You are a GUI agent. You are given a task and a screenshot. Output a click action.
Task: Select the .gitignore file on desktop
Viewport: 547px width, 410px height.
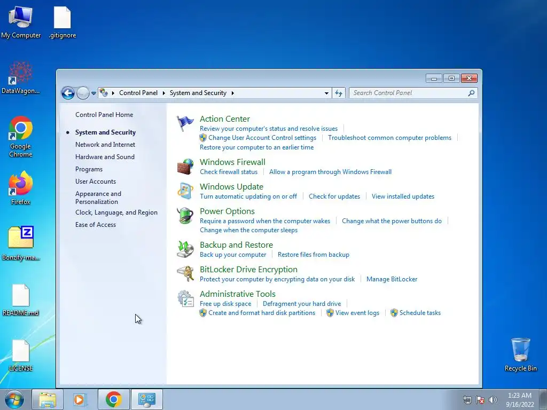pos(62,22)
